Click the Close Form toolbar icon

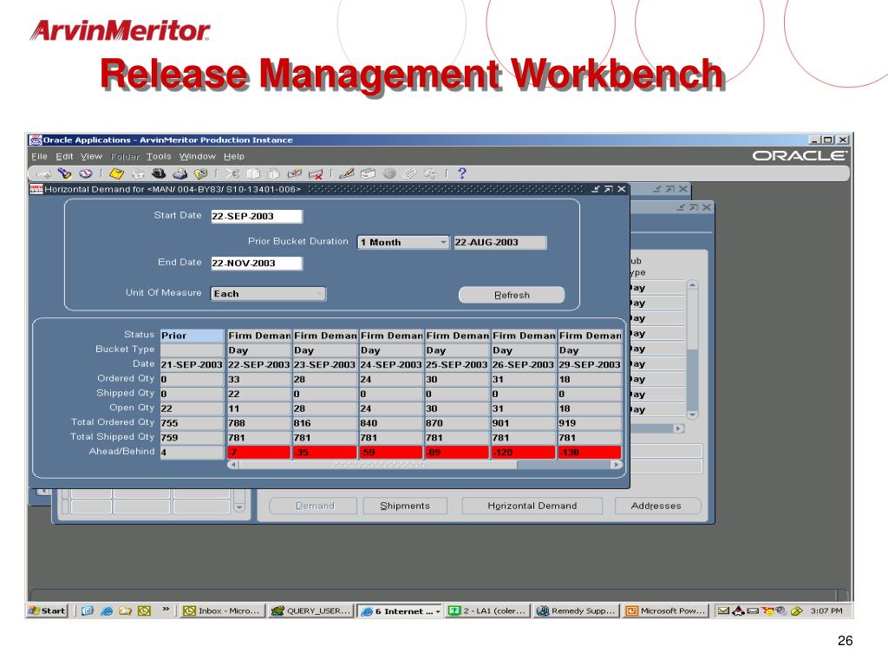(x=200, y=173)
